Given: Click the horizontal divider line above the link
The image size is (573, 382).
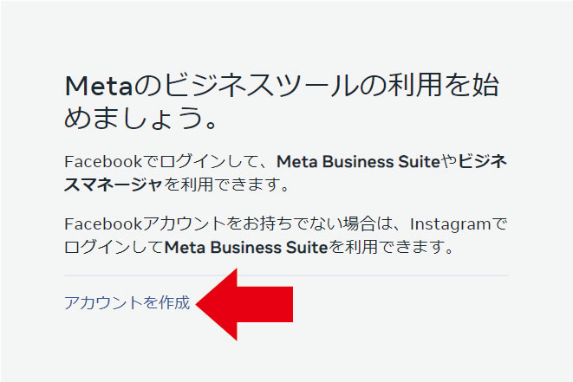Looking at the screenshot, I should click(x=286, y=275).
